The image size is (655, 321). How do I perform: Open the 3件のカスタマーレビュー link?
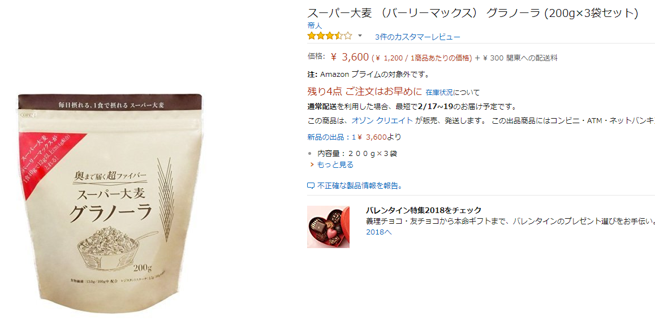(x=417, y=37)
